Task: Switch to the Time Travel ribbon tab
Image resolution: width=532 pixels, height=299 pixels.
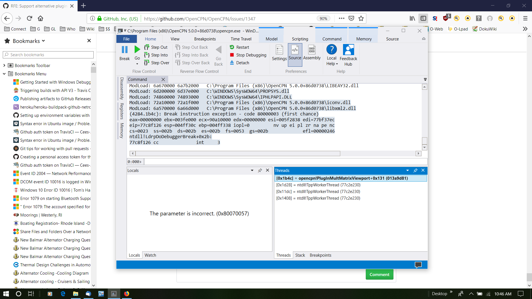Action: coord(241,39)
